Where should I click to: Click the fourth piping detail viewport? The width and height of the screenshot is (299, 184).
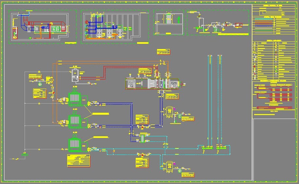point(218,22)
